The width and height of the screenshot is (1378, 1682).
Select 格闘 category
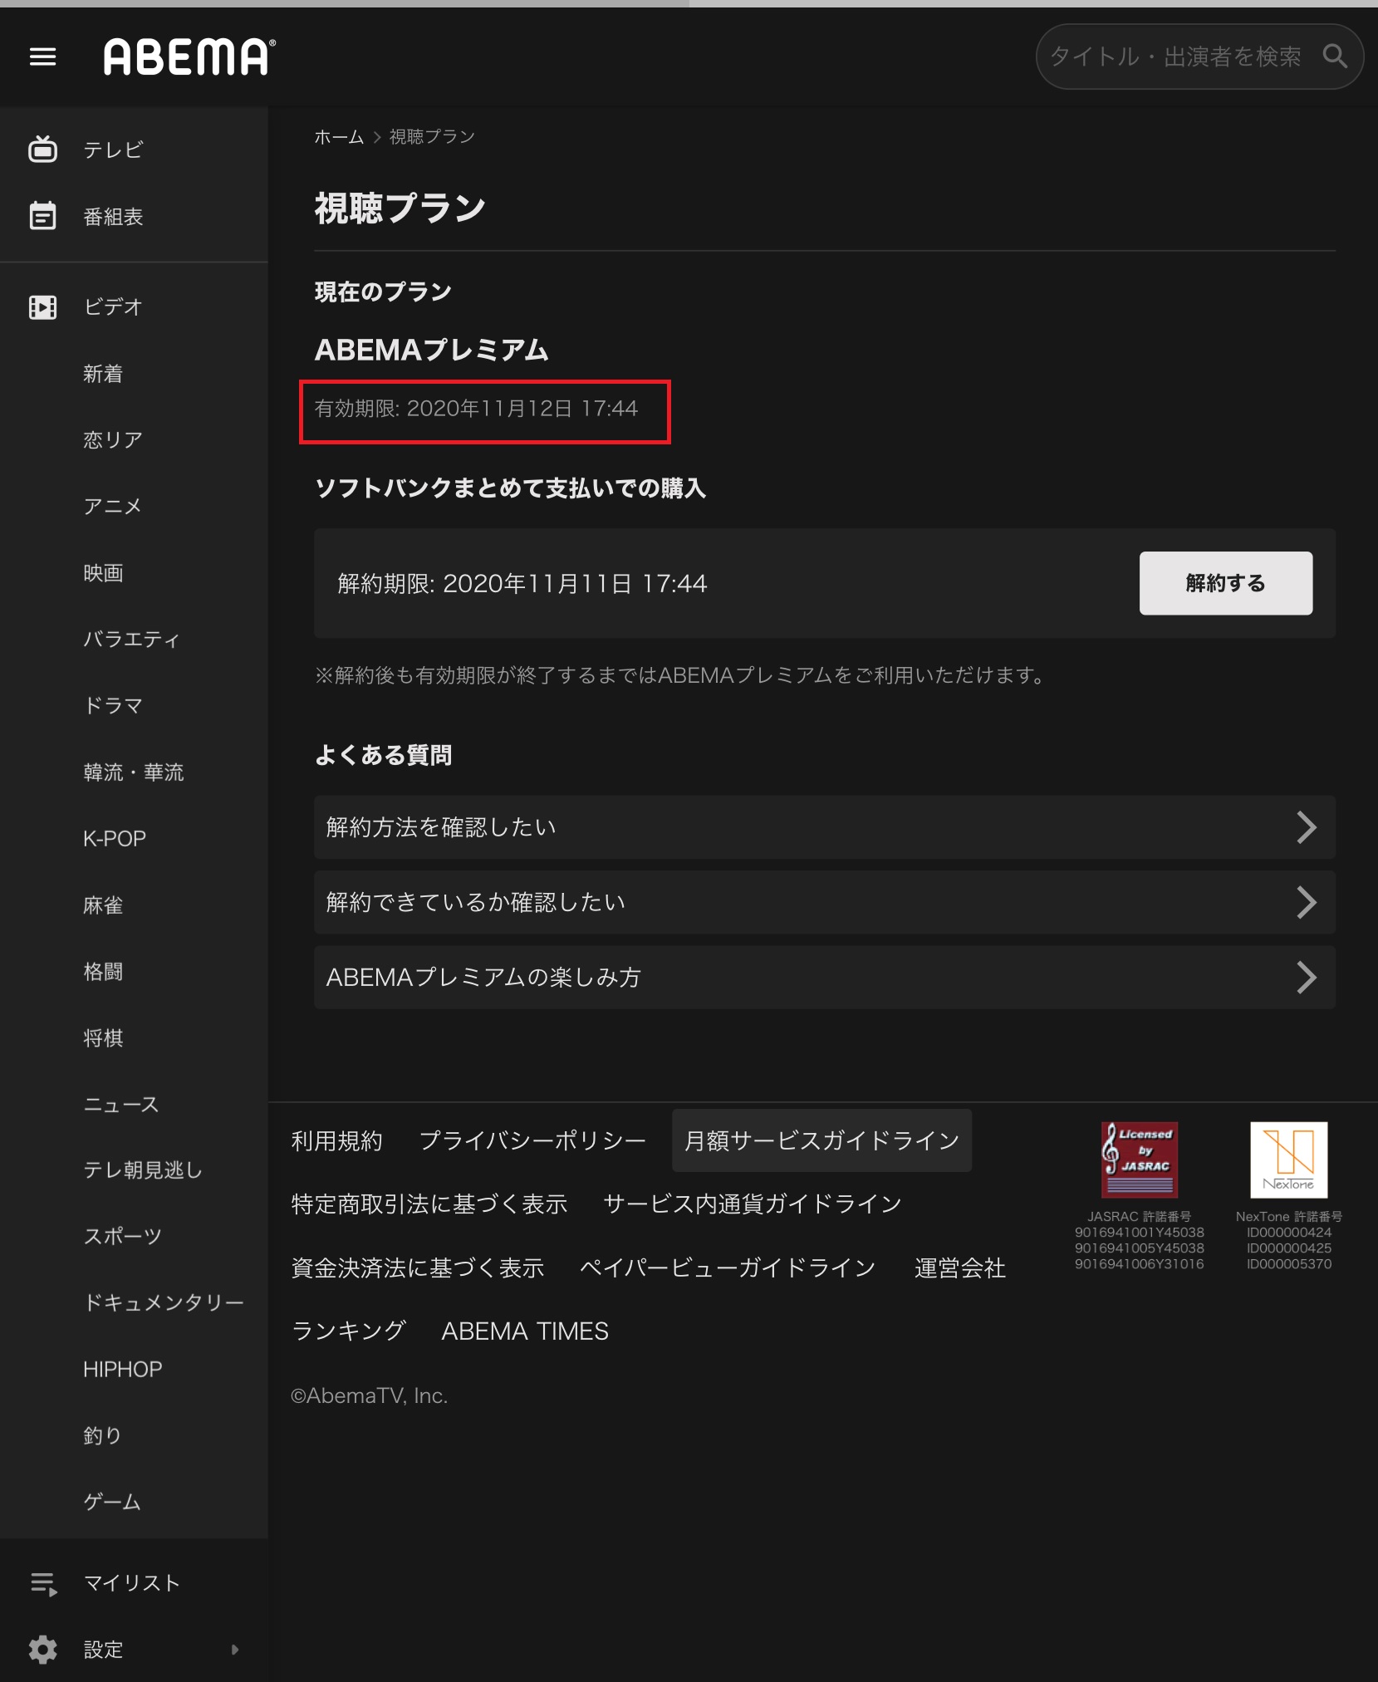pos(103,972)
